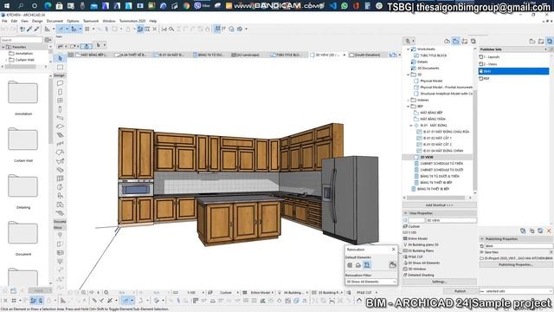554x312 pixels.
Task: Open the Edge browser icon on taskbar
Action: 48,6
